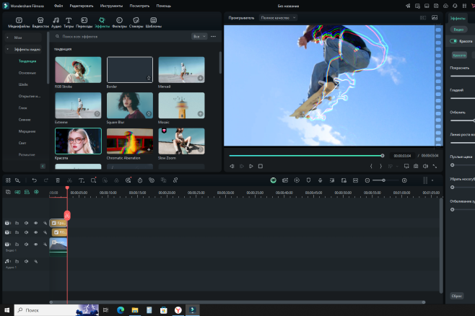Open the Аудио library icon
This screenshot has width=475, height=316.
pos(56,20)
